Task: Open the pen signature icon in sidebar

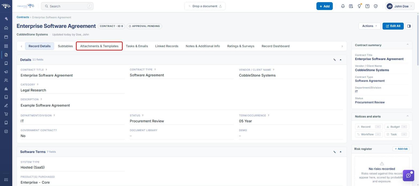Action: coord(6,106)
